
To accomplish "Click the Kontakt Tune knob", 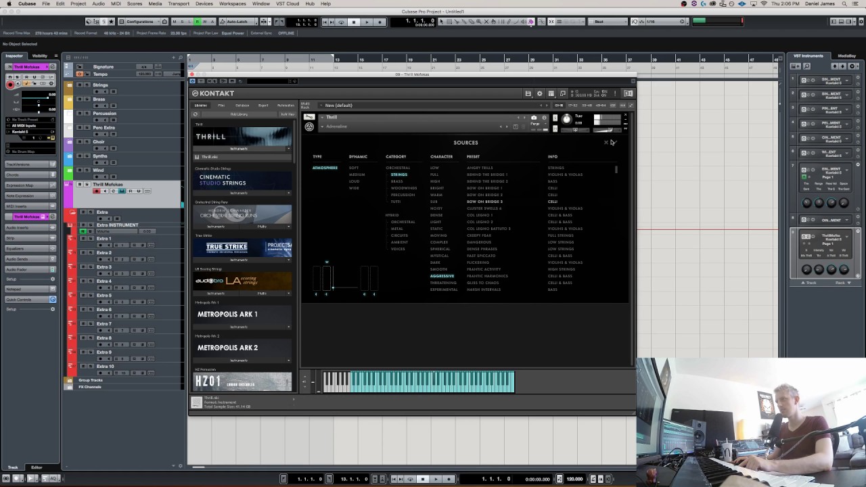I will coord(566,120).
